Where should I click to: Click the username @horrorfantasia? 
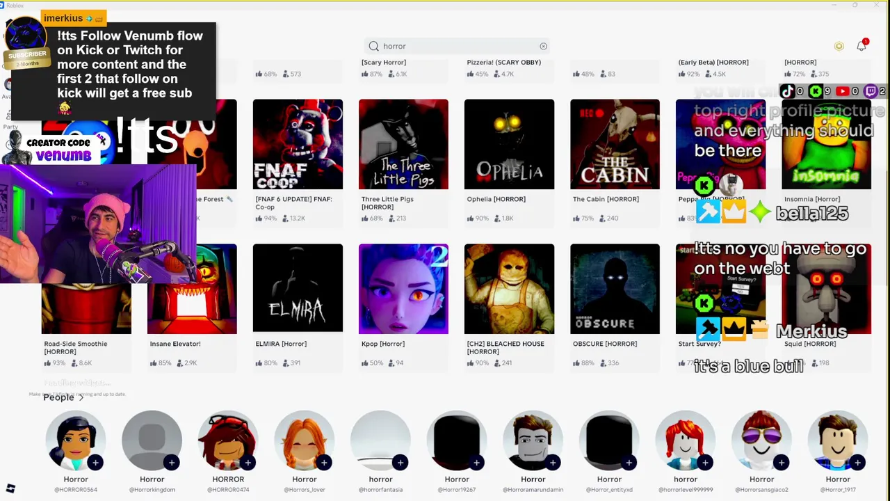(380, 490)
